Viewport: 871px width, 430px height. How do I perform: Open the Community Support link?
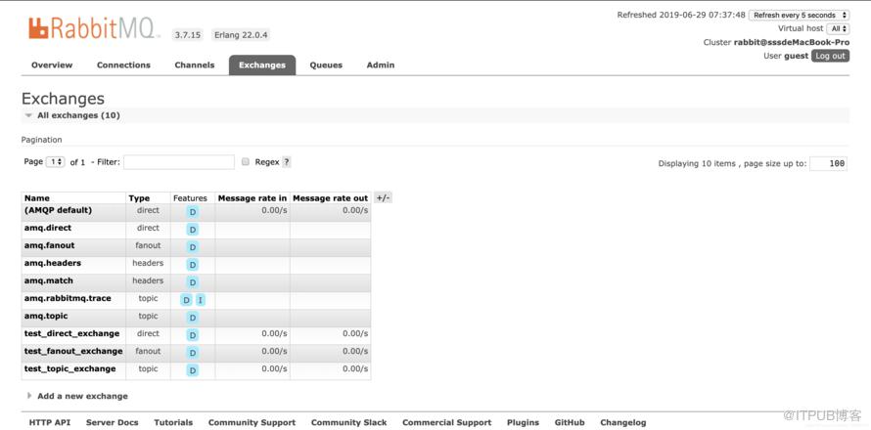252,423
